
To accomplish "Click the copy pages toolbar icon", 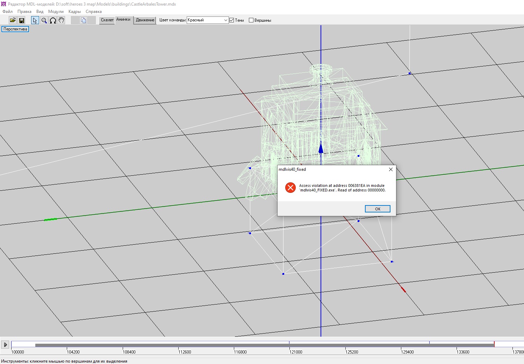I will point(83,20).
